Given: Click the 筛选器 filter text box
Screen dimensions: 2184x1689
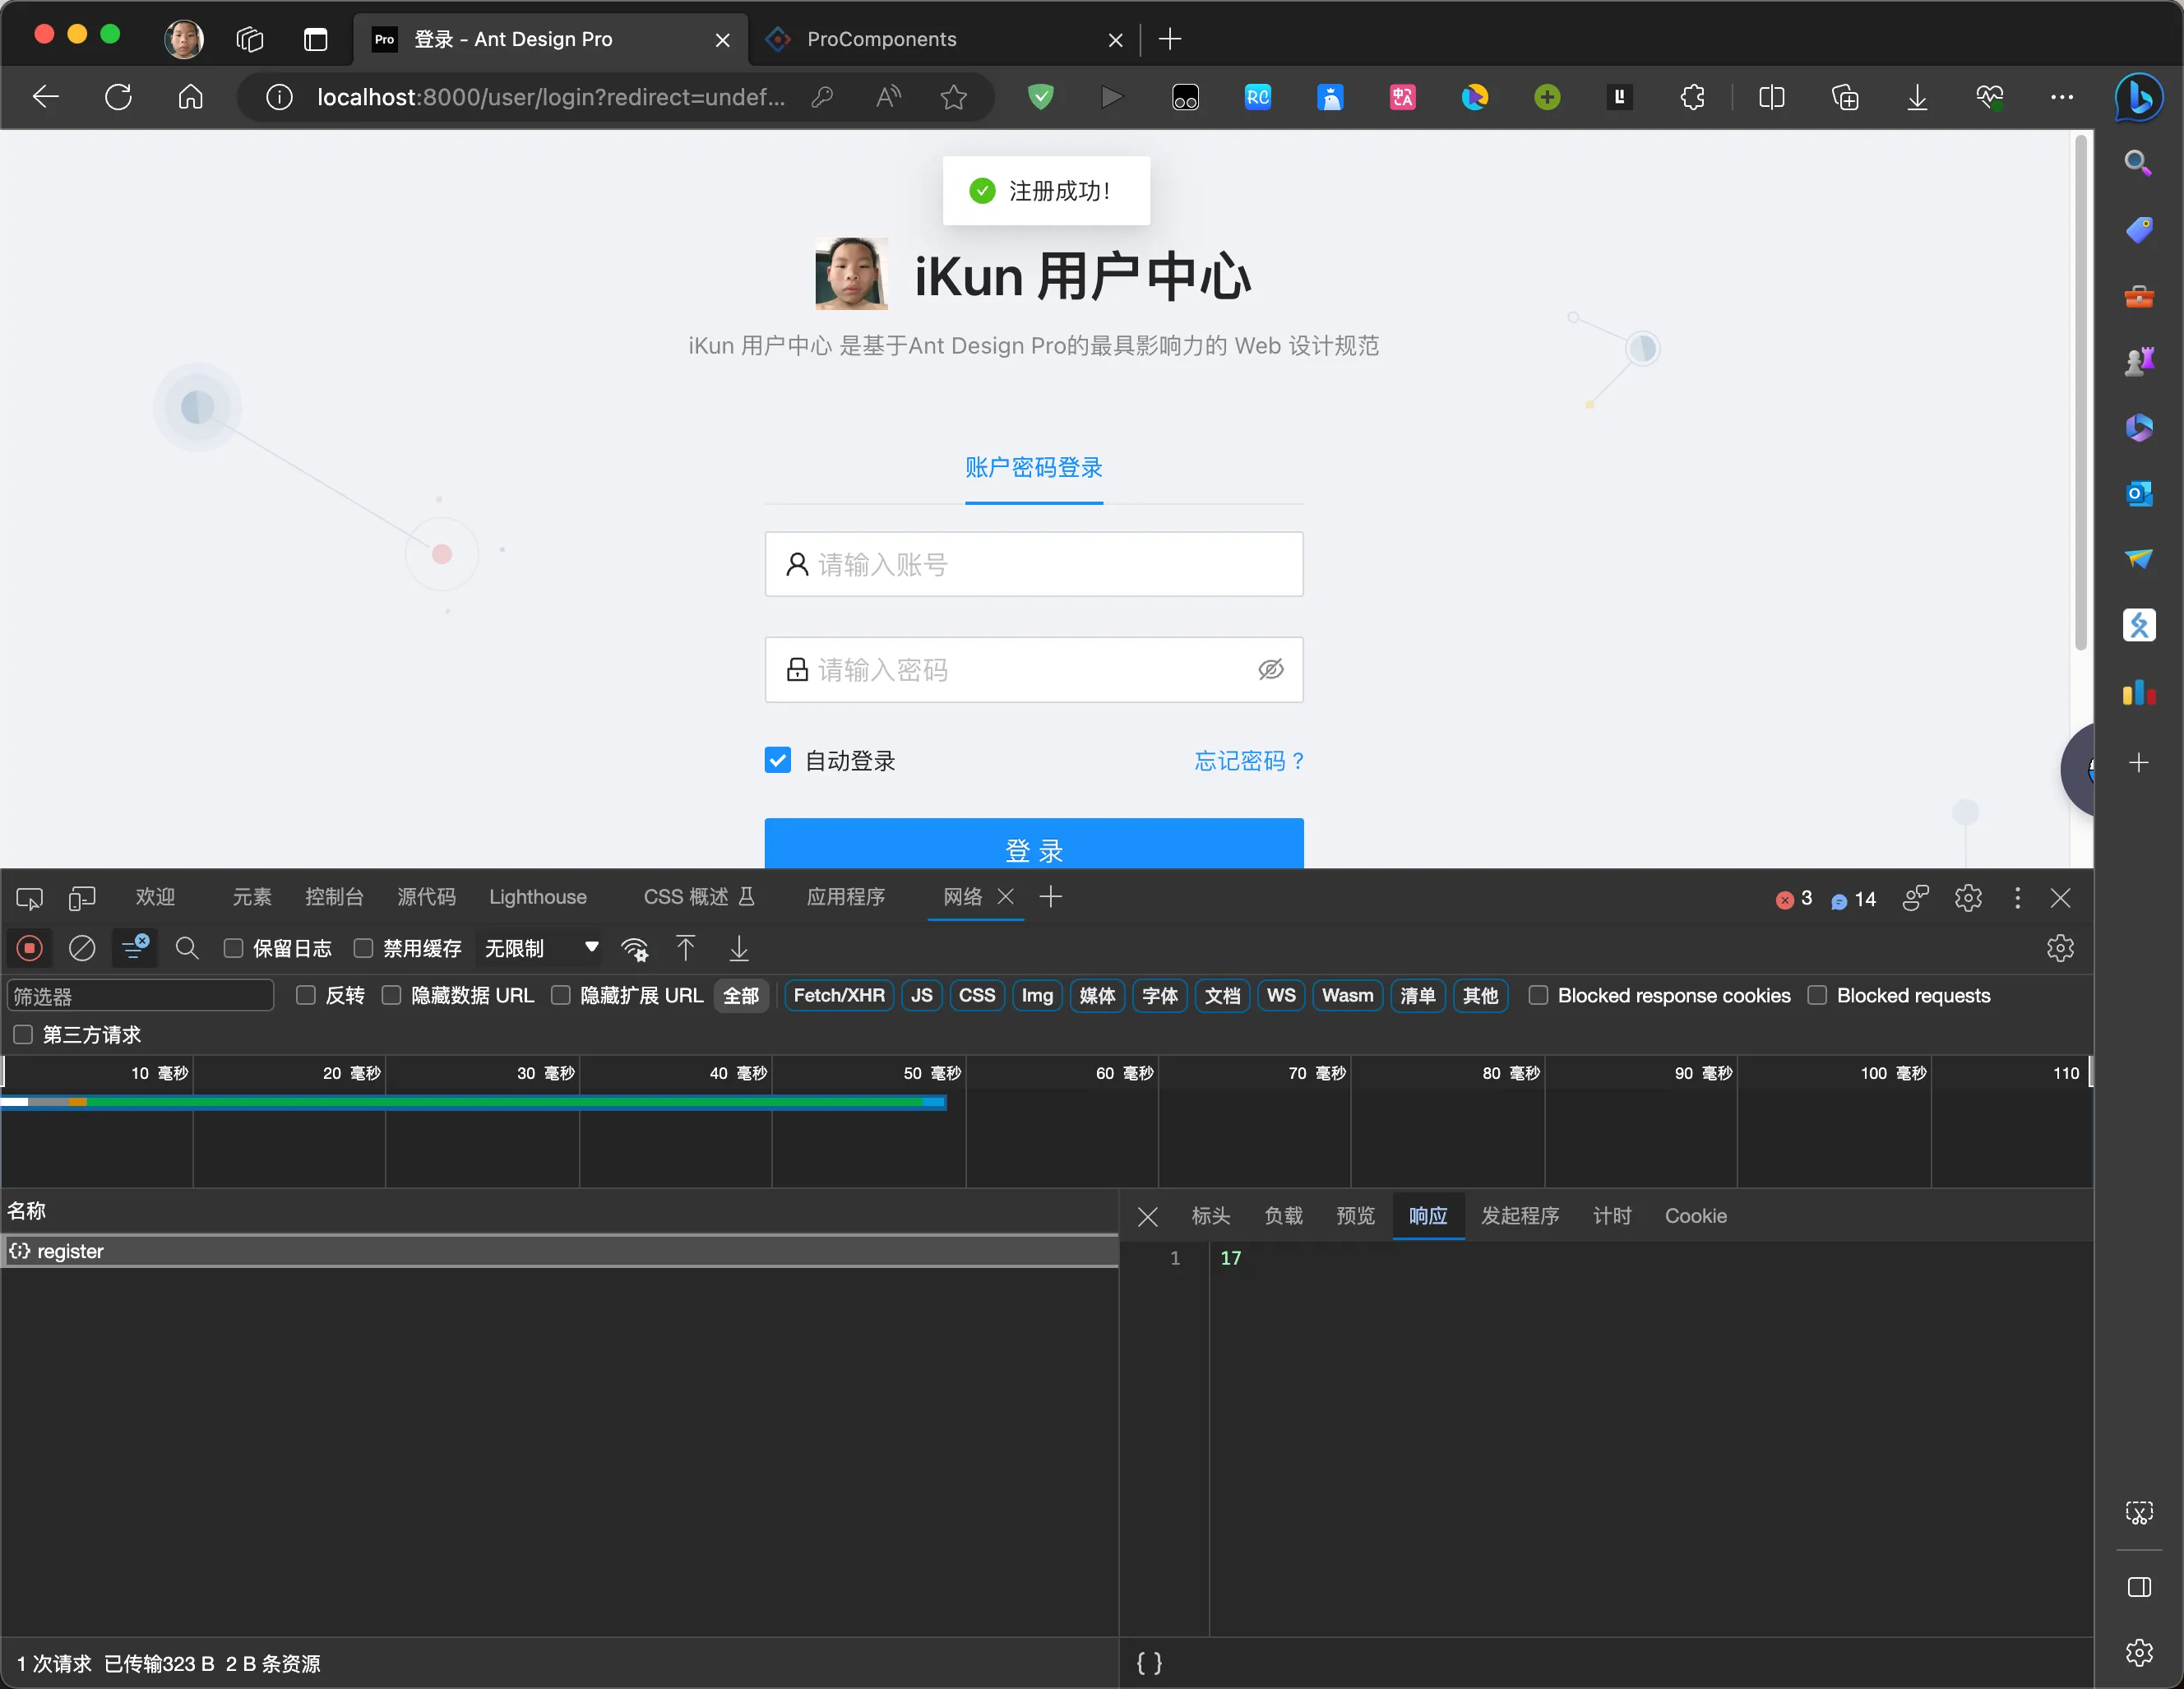Looking at the screenshot, I should click(140, 995).
